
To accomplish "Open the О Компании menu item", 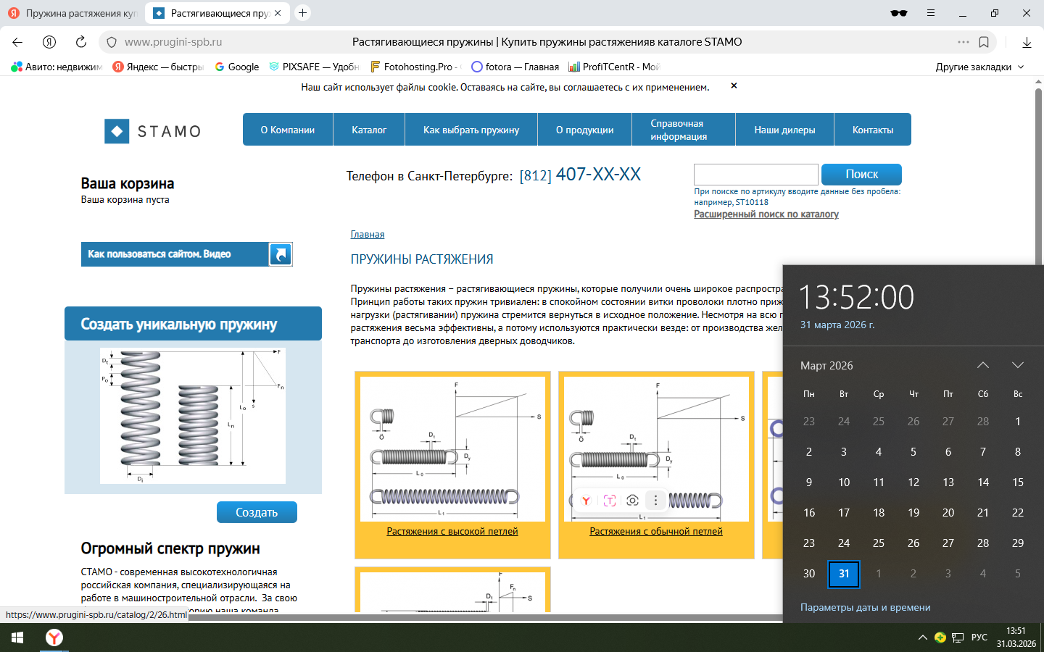I will click(288, 130).
